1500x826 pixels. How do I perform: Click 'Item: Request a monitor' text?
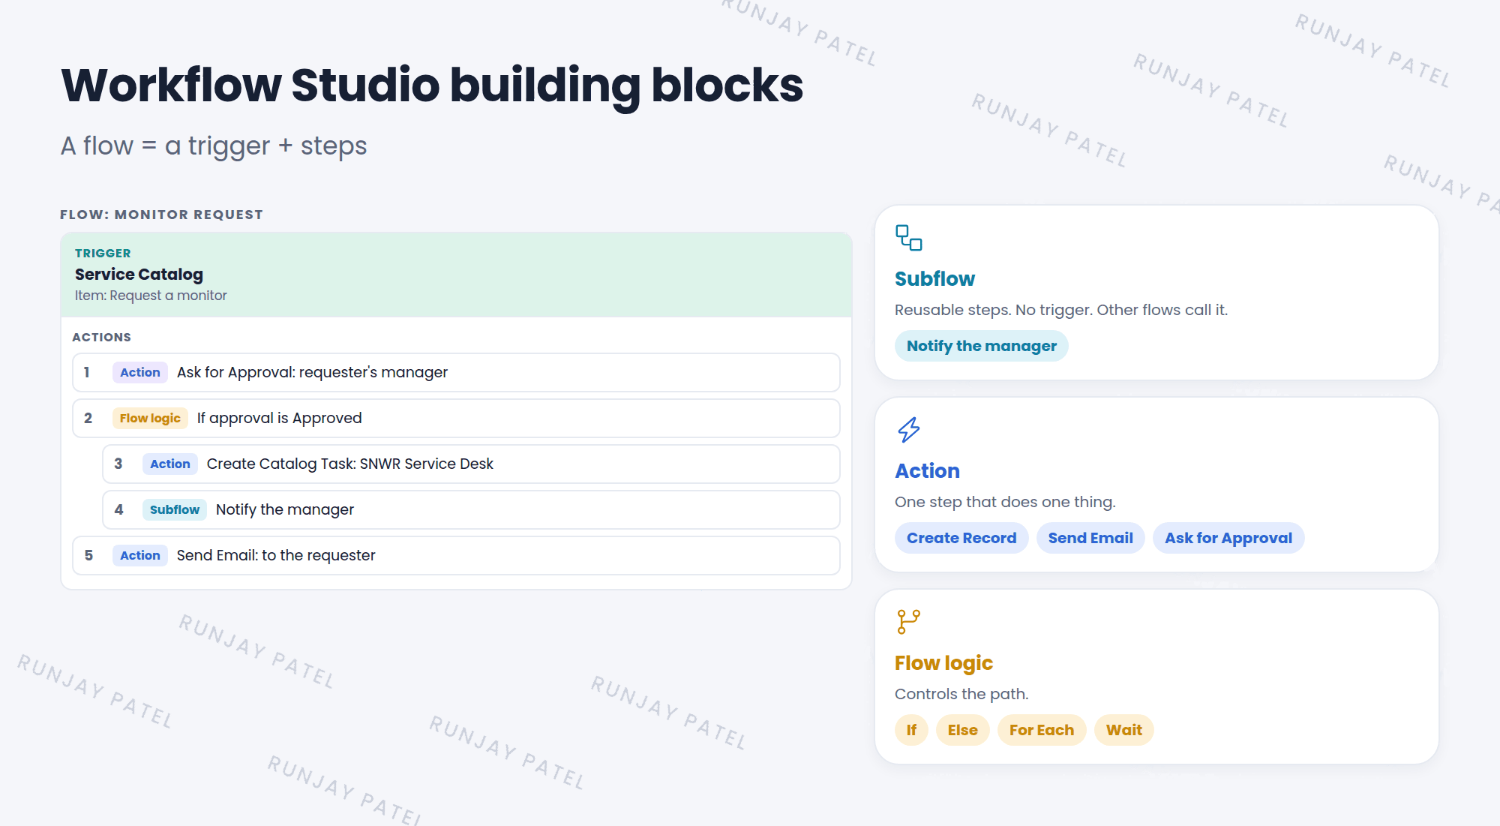pyautogui.click(x=151, y=296)
